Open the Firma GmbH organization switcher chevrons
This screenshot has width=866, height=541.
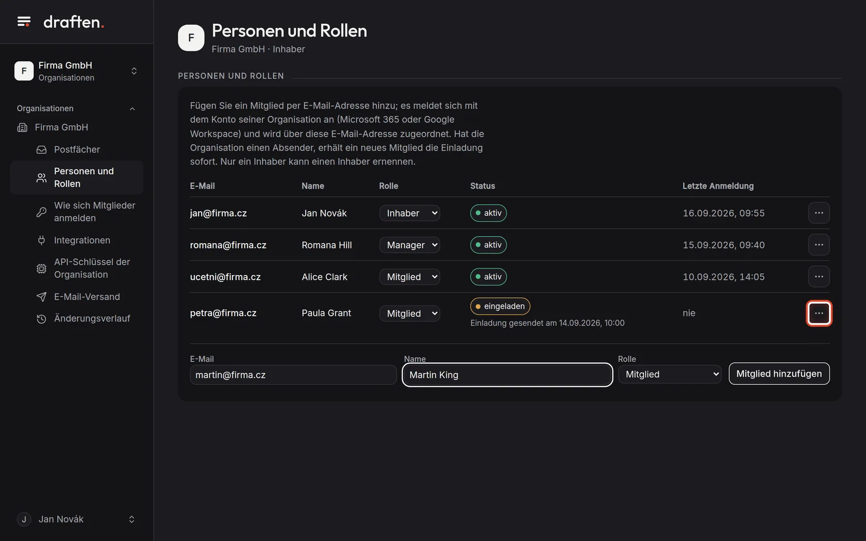point(134,71)
